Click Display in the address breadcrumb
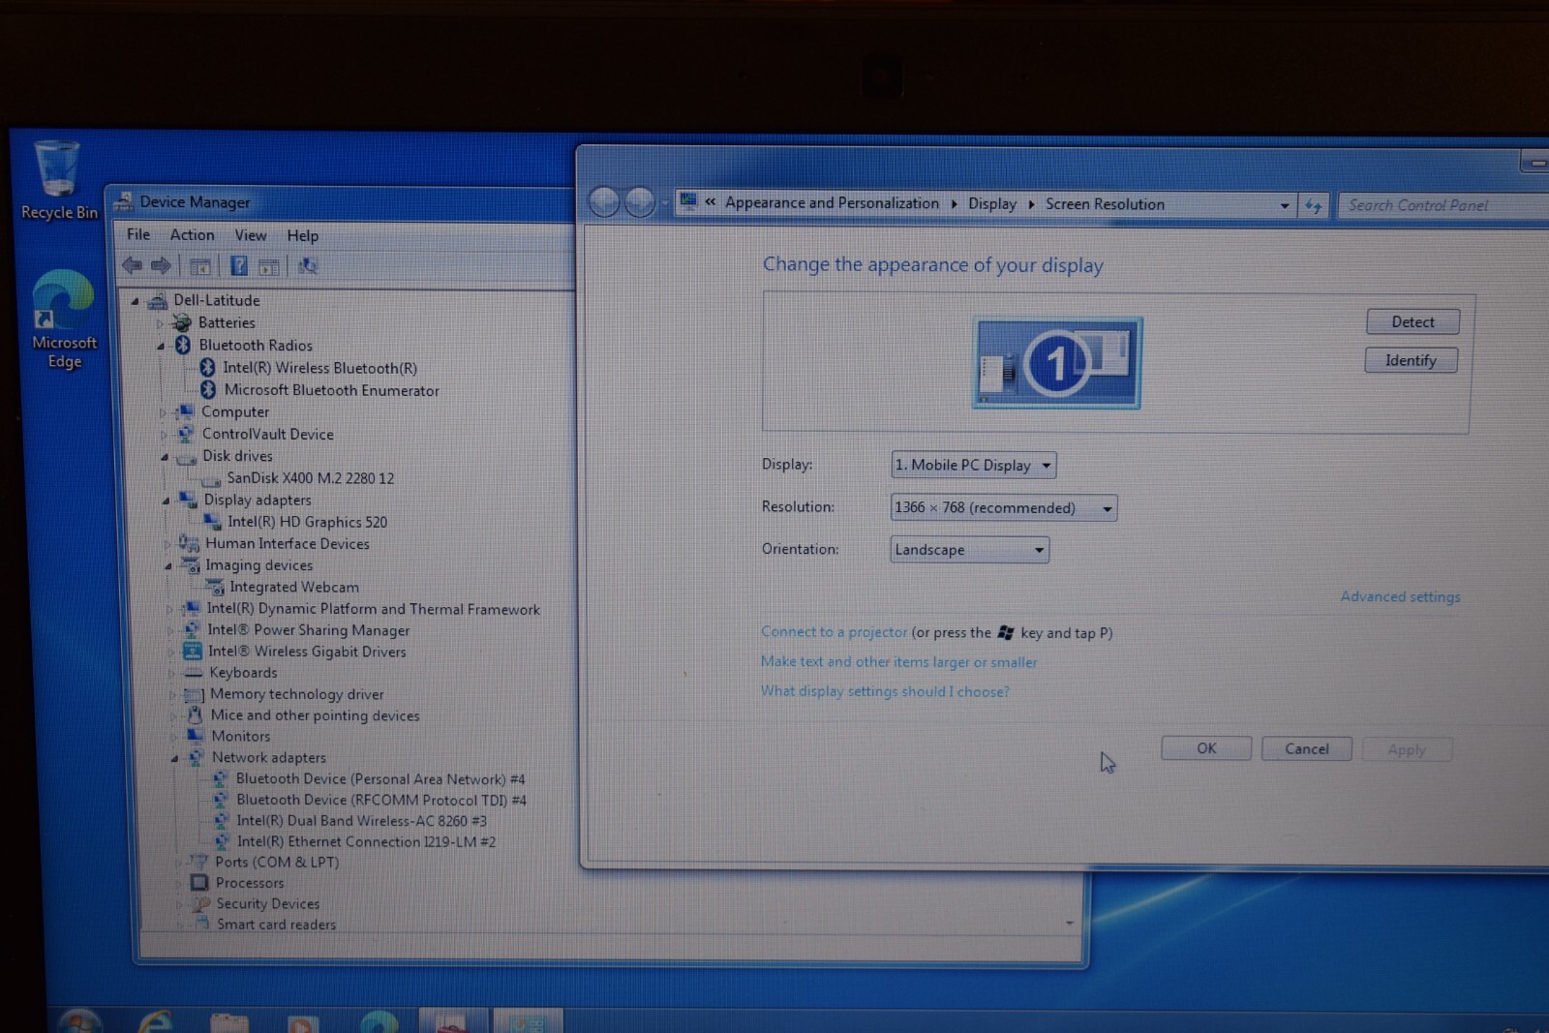 [x=992, y=204]
